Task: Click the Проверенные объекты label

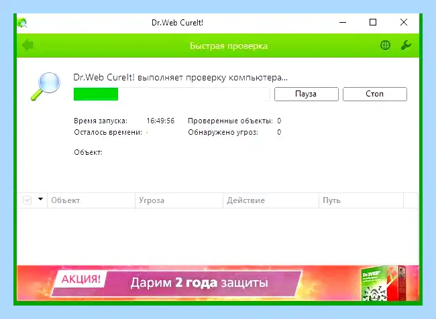Action: [x=230, y=121]
